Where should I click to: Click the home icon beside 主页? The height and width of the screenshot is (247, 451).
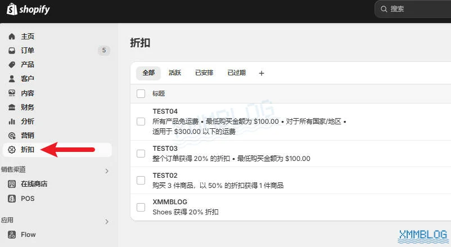coord(12,36)
